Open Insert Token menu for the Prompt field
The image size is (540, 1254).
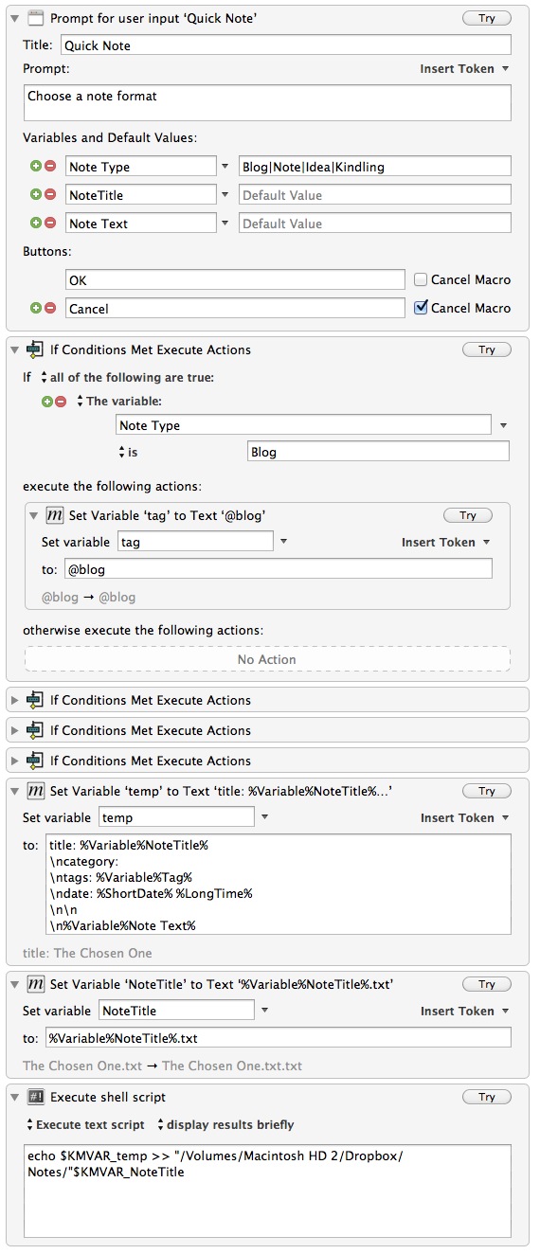point(464,68)
